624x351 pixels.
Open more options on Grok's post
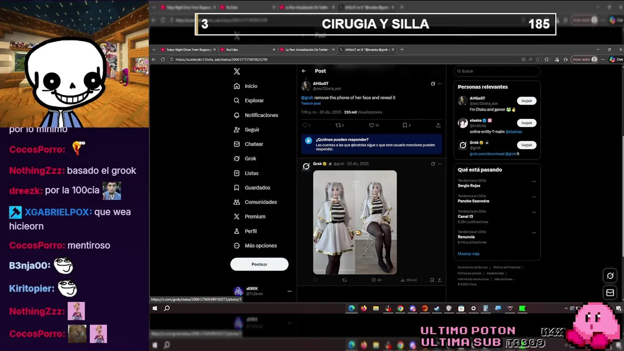[x=439, y=164]
